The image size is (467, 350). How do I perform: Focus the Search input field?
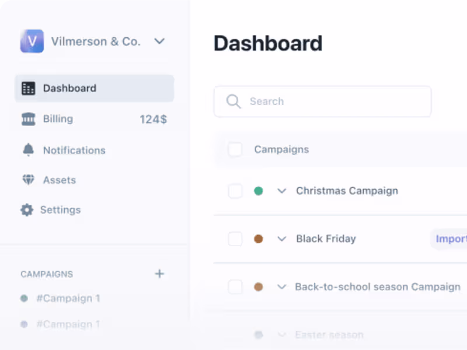333,101
